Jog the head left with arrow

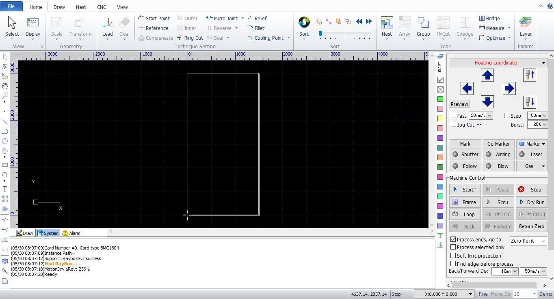[467, 88]
